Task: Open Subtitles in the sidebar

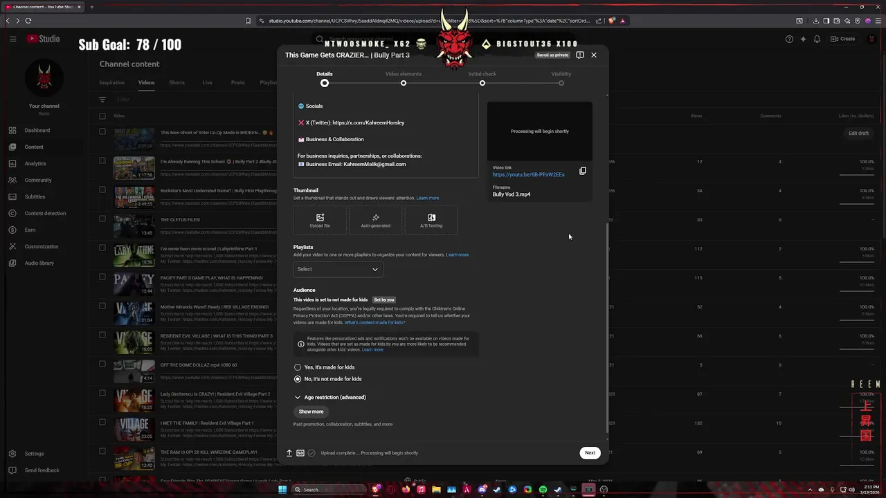Action: pyautogui.click(x=35, y=196)
